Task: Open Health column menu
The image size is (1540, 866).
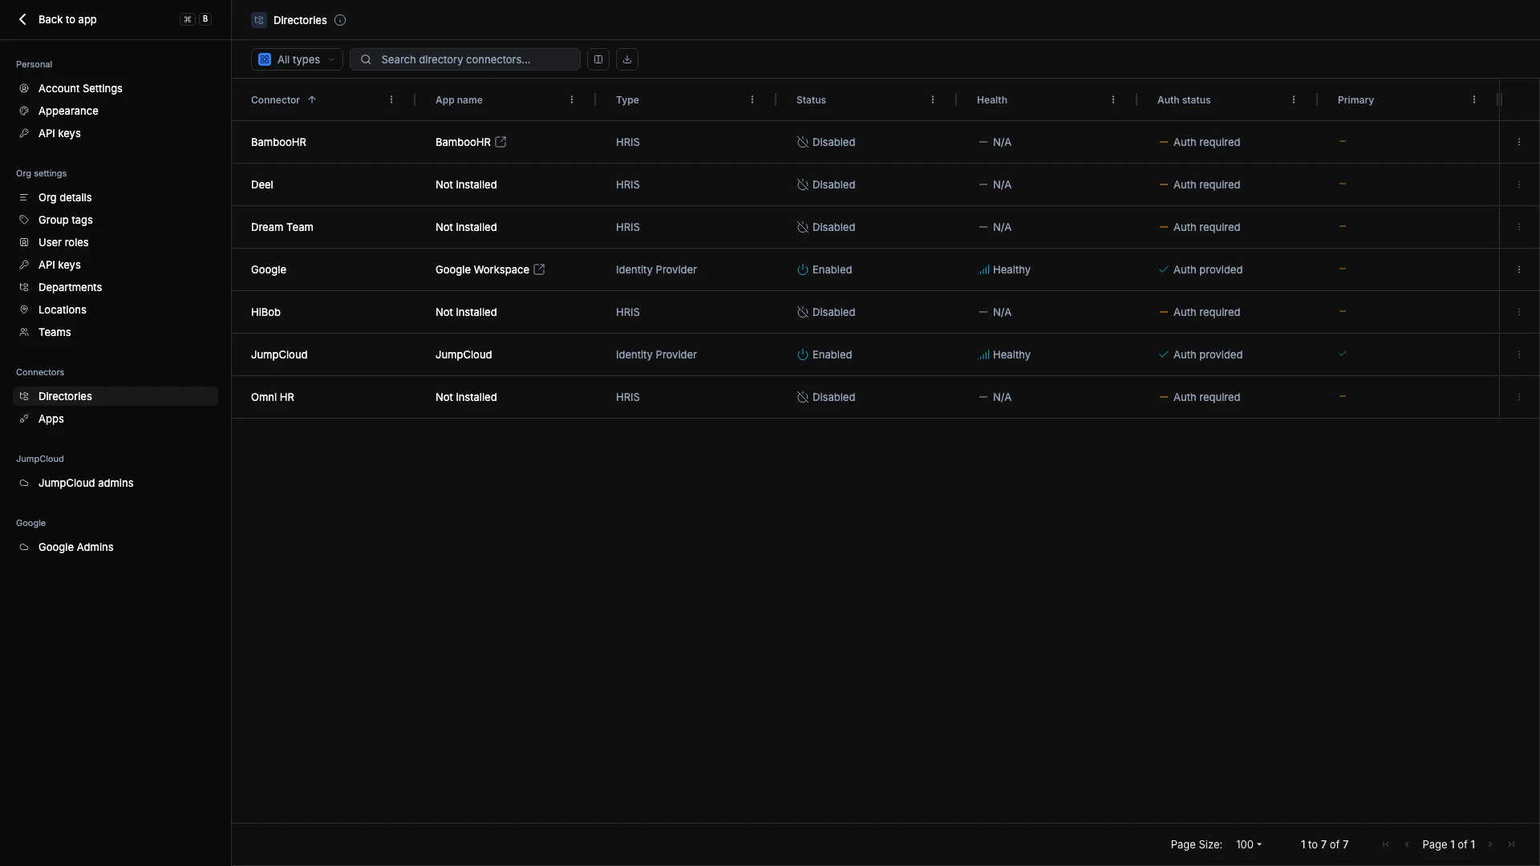Action: (1113, 100)
